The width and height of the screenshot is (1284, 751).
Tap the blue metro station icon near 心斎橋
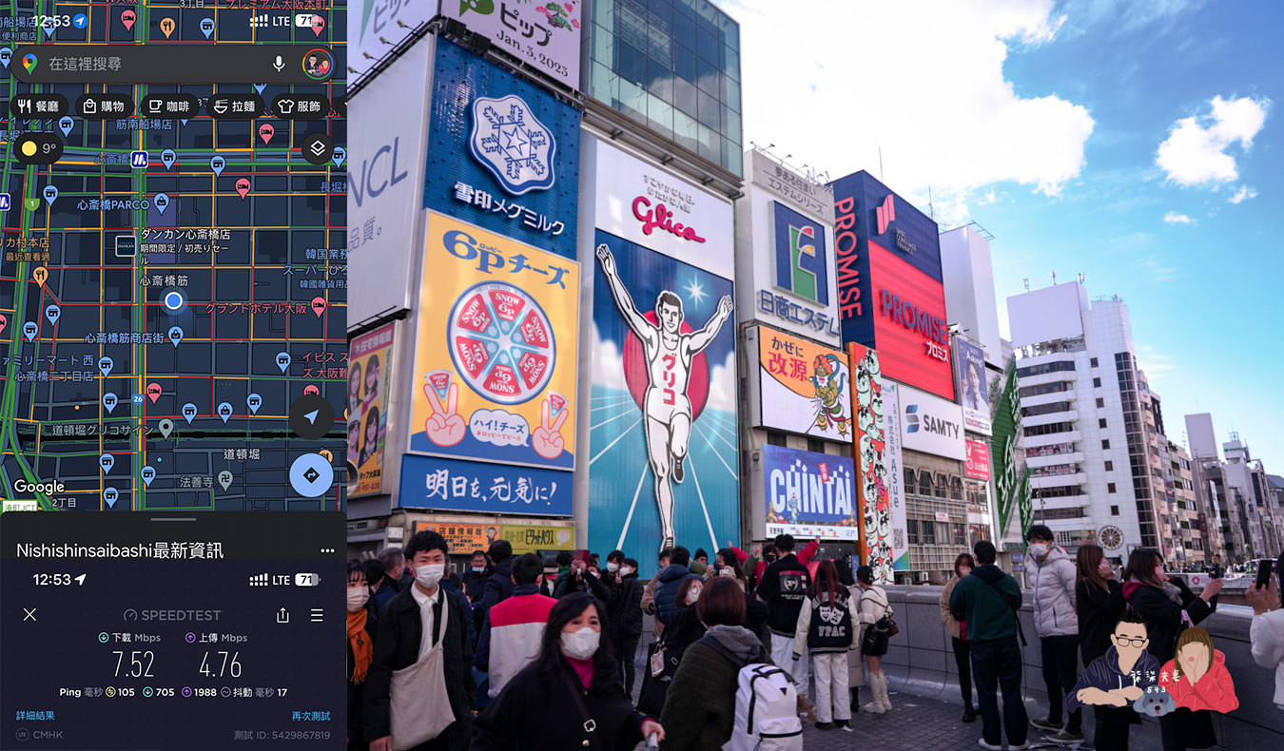[139, 159]
